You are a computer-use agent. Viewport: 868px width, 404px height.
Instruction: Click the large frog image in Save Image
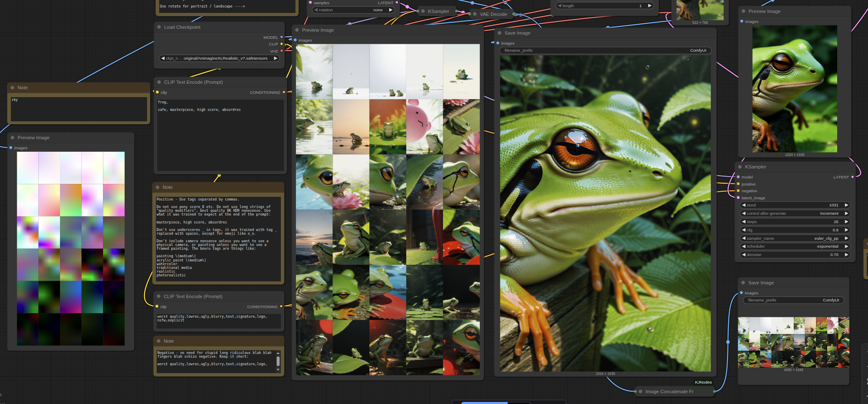pyautogui.click(x=605, y=213)
